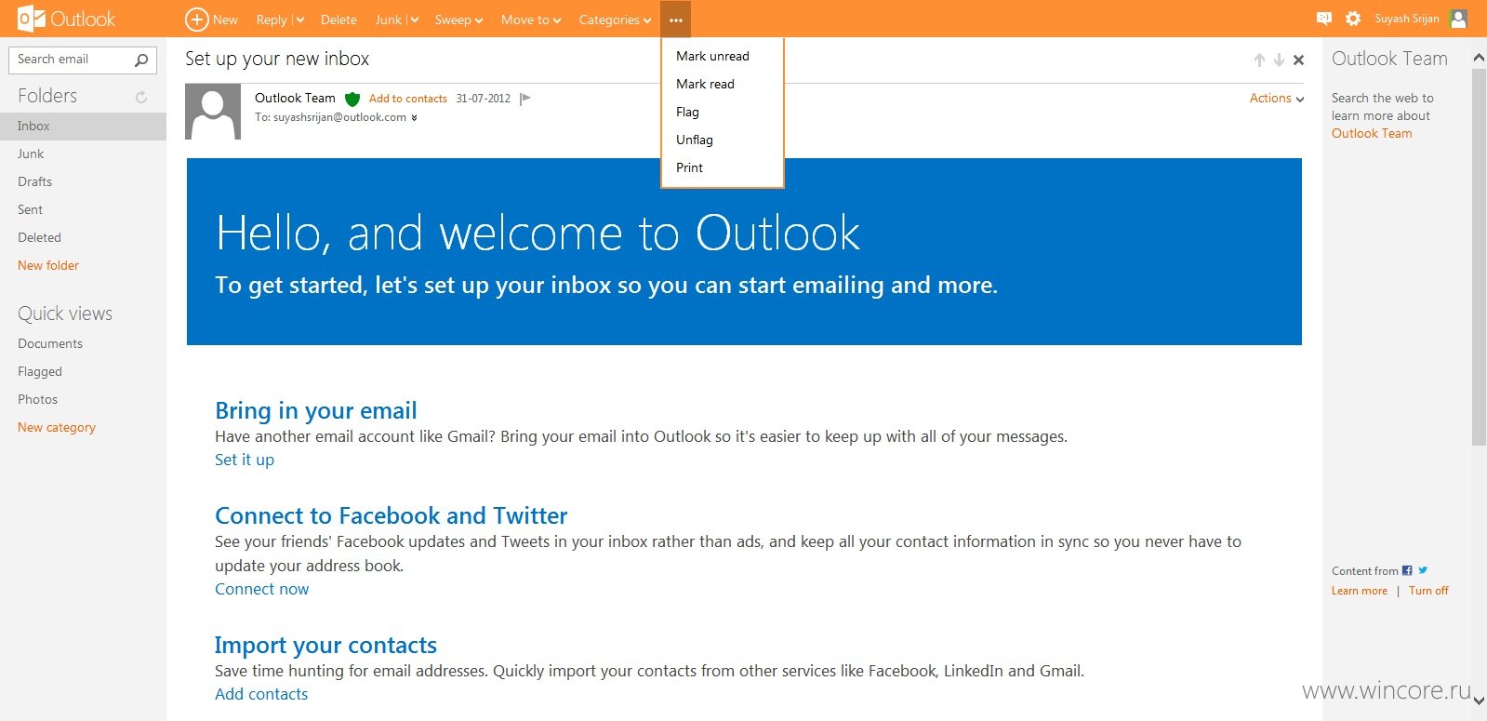Click the sender's avatar picture
Screen dimensions: 1487x721
coord(213,112)
